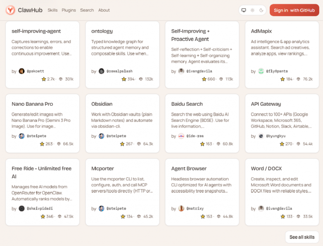
Task: Open the Nano Banana Pro skill title
Action: coord(32,104)
